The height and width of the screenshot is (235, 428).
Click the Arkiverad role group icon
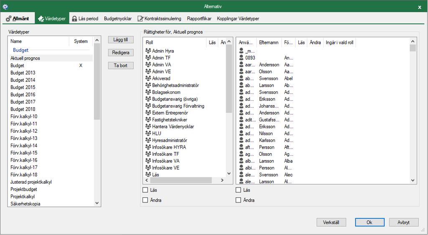[148, 78]
